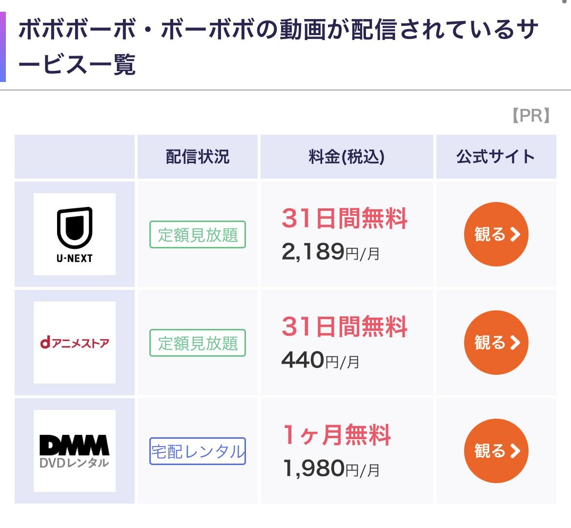Click the 【PR】 label
571x528 pixels.
click(531, 116)
